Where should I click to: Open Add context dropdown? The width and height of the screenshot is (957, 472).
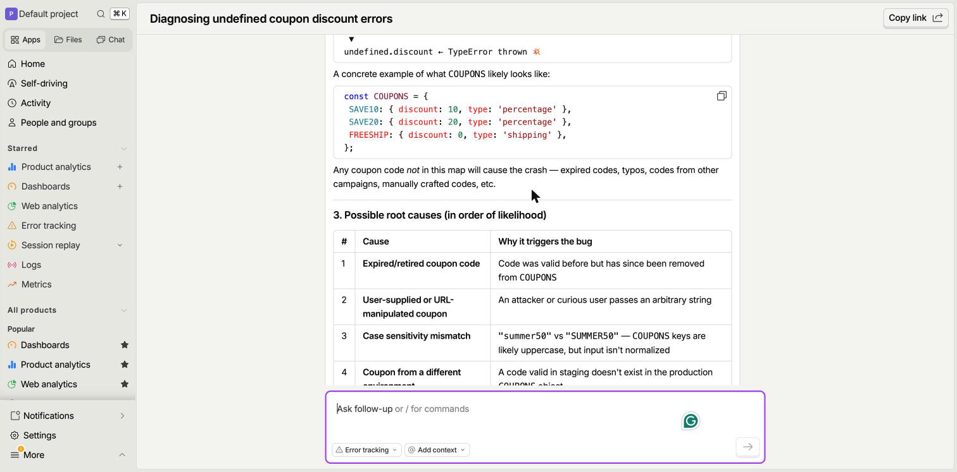tap(437, 450)
